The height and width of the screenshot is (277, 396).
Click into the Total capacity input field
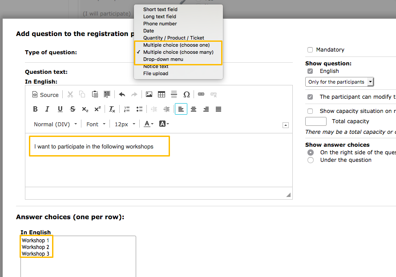(316, 121)
